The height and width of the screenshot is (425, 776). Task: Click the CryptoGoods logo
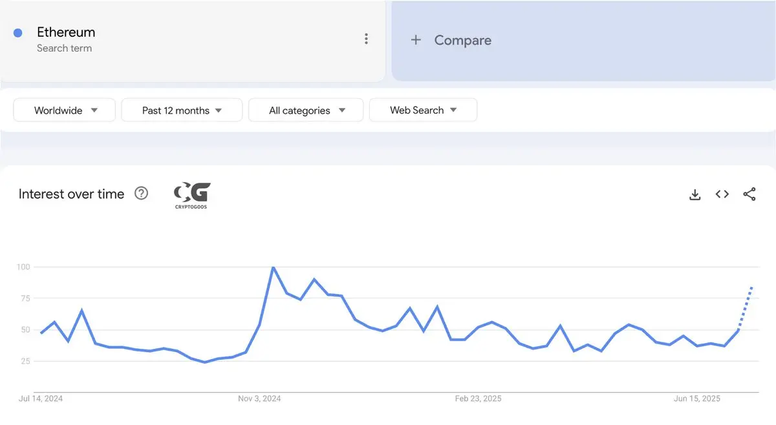[x=192, y=195]
